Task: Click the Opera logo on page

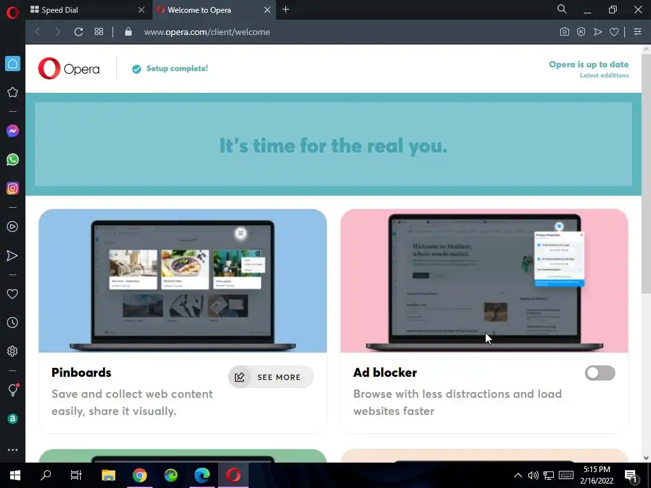Action: click(x=69, y=69)
